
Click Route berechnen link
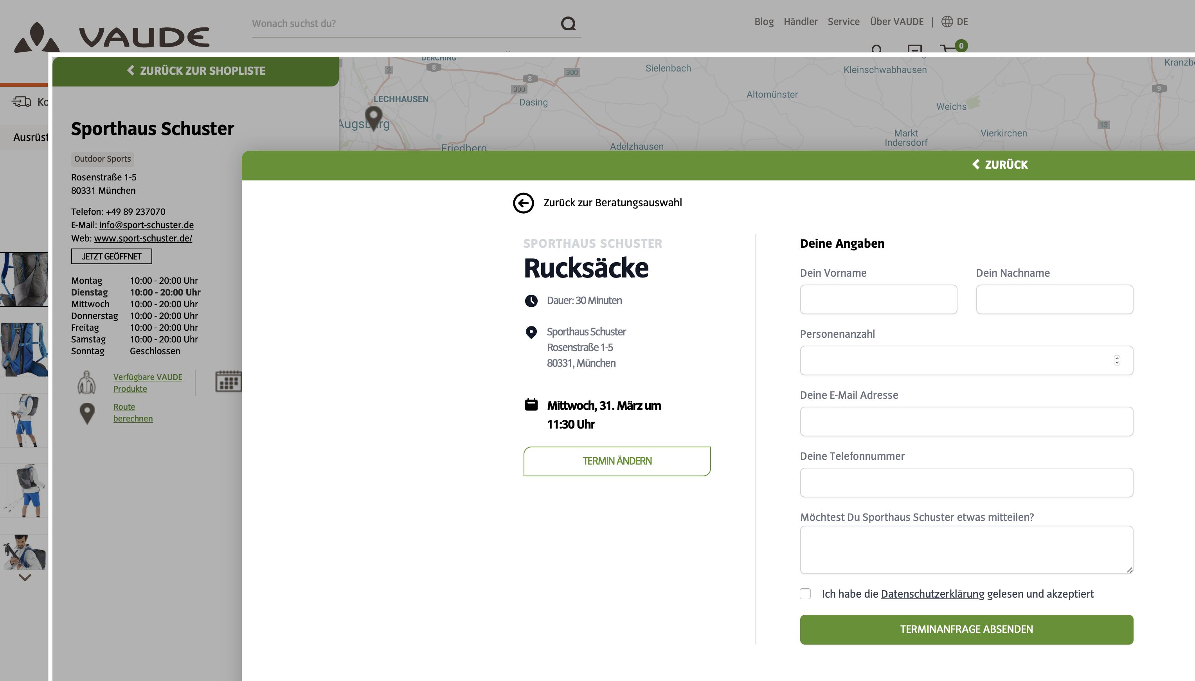point(133,413)
